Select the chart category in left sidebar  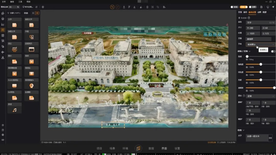tap(3, 24)
